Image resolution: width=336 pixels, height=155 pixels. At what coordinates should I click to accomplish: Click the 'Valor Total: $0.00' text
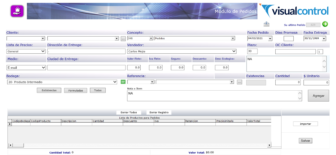click(201, 152)
